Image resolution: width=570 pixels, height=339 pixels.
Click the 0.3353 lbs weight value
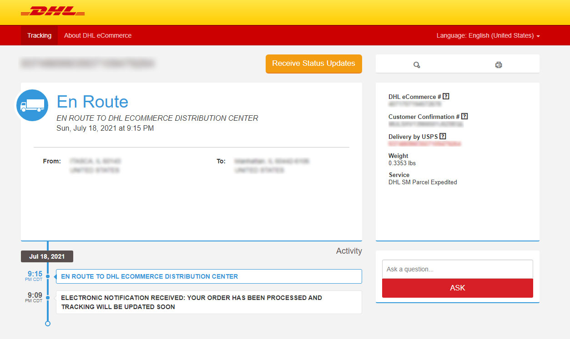[402, 163]
